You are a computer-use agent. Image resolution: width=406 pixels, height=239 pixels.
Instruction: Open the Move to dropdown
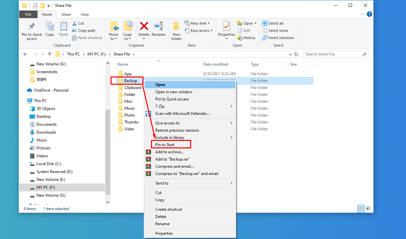click(x=114, y=31)
